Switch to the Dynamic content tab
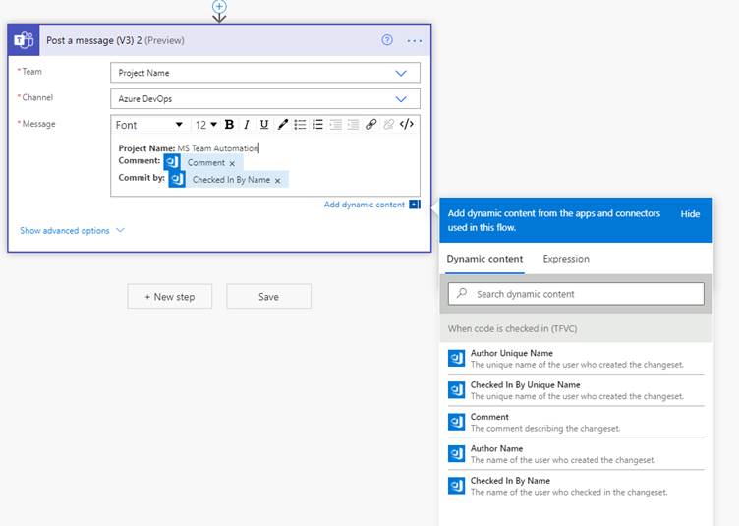 (x=484, y=259)
